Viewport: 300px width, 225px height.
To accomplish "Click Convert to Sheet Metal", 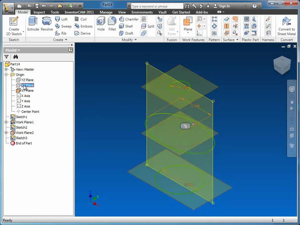I will pyautogui.click(x=287, y=26).
